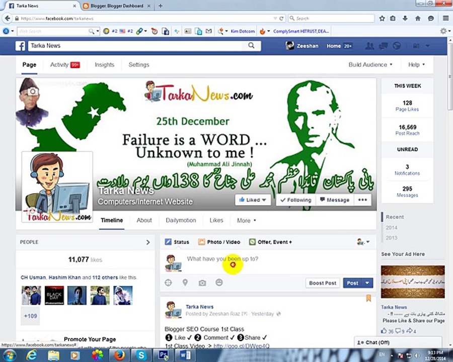This screenshot has width=453, height=362.
Task: Click the 2013 timeline marker
Action: [x=392, y=238]
